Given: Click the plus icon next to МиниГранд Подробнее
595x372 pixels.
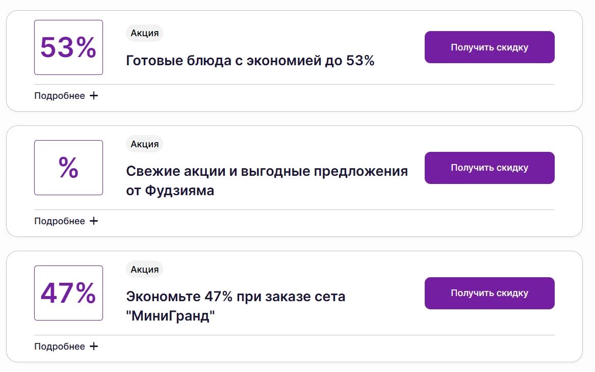Looking at the screenshot, I should pyautogui.click(x=94, y=346).
